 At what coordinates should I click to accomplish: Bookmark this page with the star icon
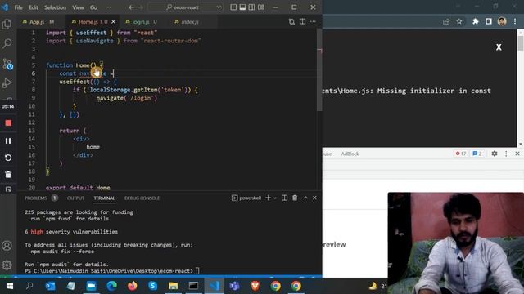[x=459, y=22]
